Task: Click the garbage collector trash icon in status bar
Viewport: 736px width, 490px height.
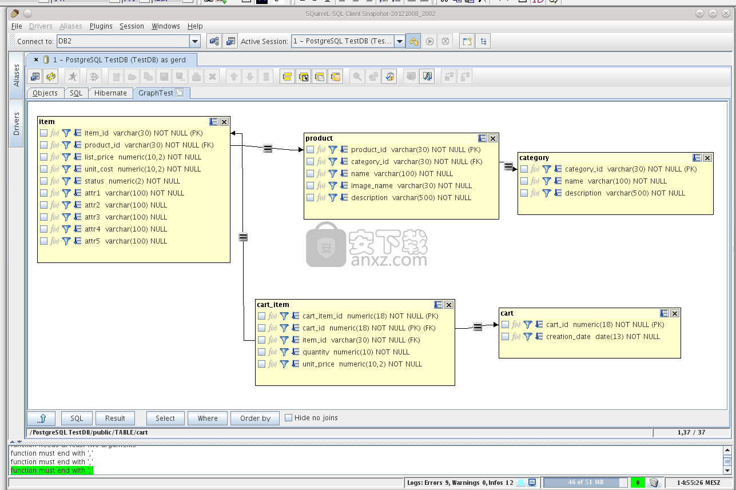Action: coord(654,483)
